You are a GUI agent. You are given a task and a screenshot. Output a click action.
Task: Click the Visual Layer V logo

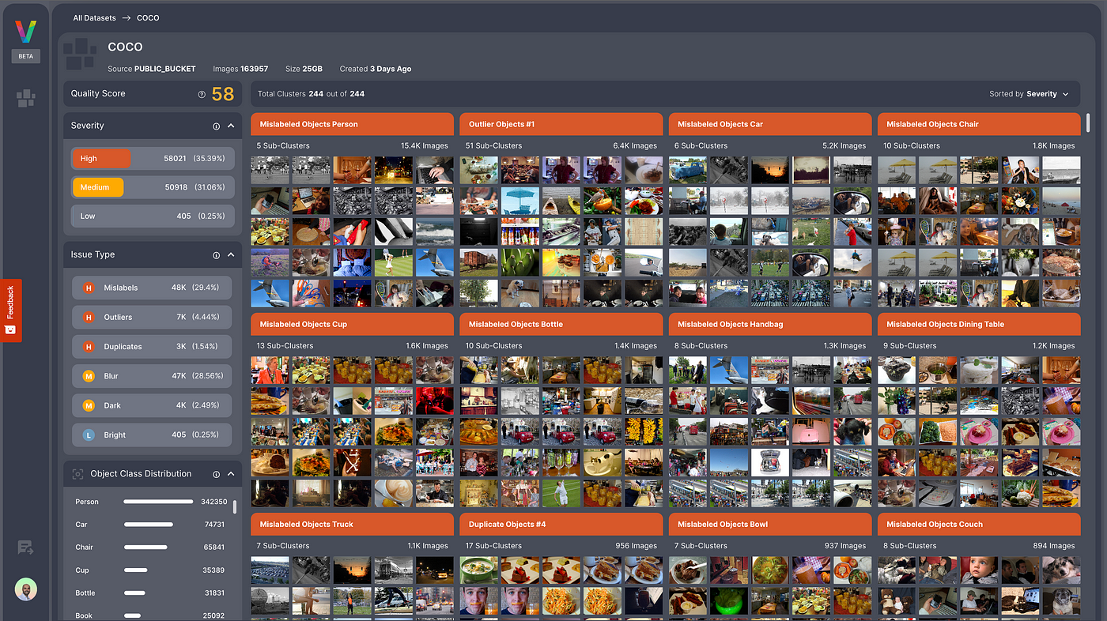25,32
